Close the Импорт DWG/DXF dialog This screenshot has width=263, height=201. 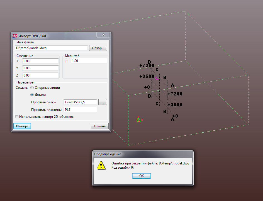click(104, 35)
